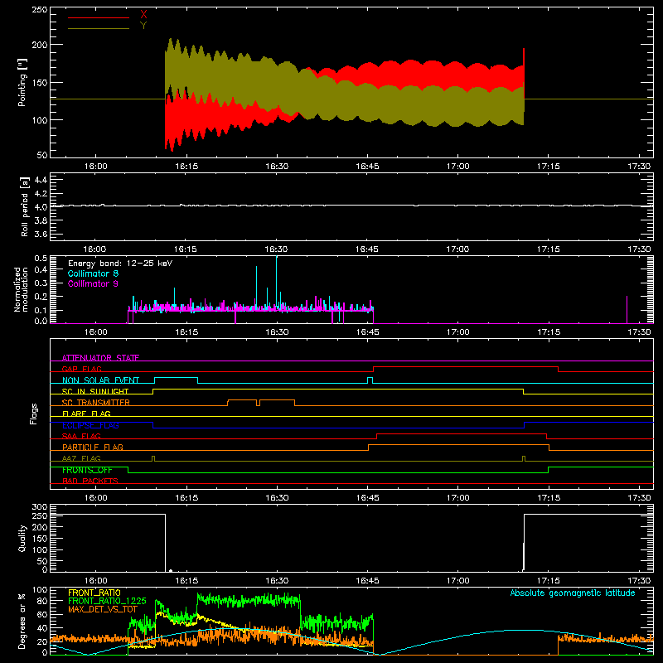Click the tallest cyan spike in modulation plot
The image size is (663, 663).
pyautogui.click(x=277, y=281)
